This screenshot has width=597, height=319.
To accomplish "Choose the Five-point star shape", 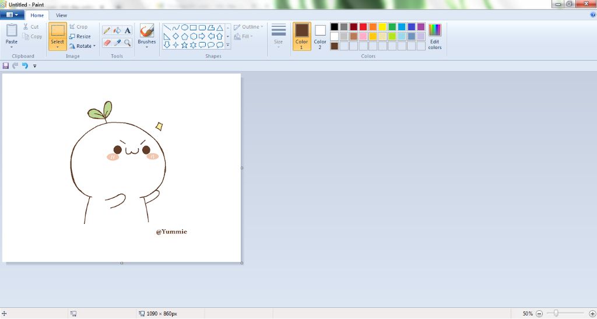I will click(x=185, y=45).
